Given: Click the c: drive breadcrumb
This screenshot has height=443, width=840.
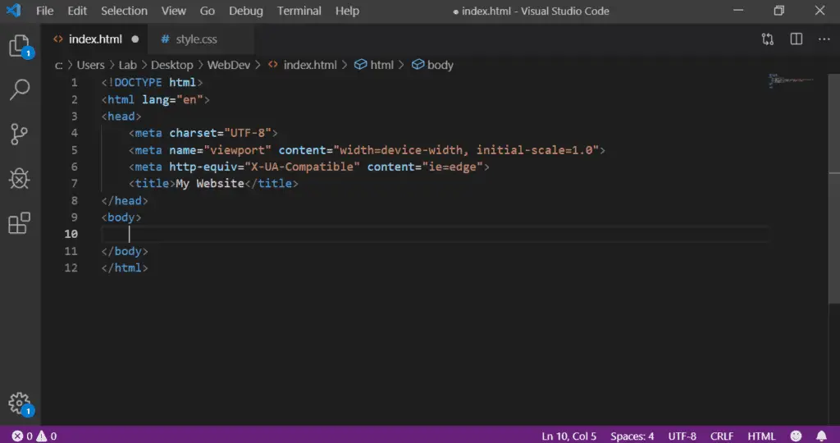Looking at the screenshot, I should pyautogui.click(x=58, y=65).
